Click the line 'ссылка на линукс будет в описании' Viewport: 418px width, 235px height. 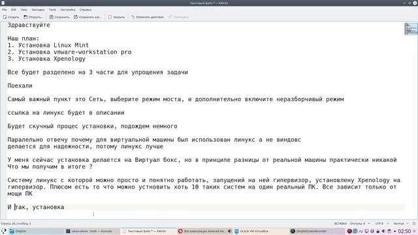pyautogui.click(x=66, y=113)
